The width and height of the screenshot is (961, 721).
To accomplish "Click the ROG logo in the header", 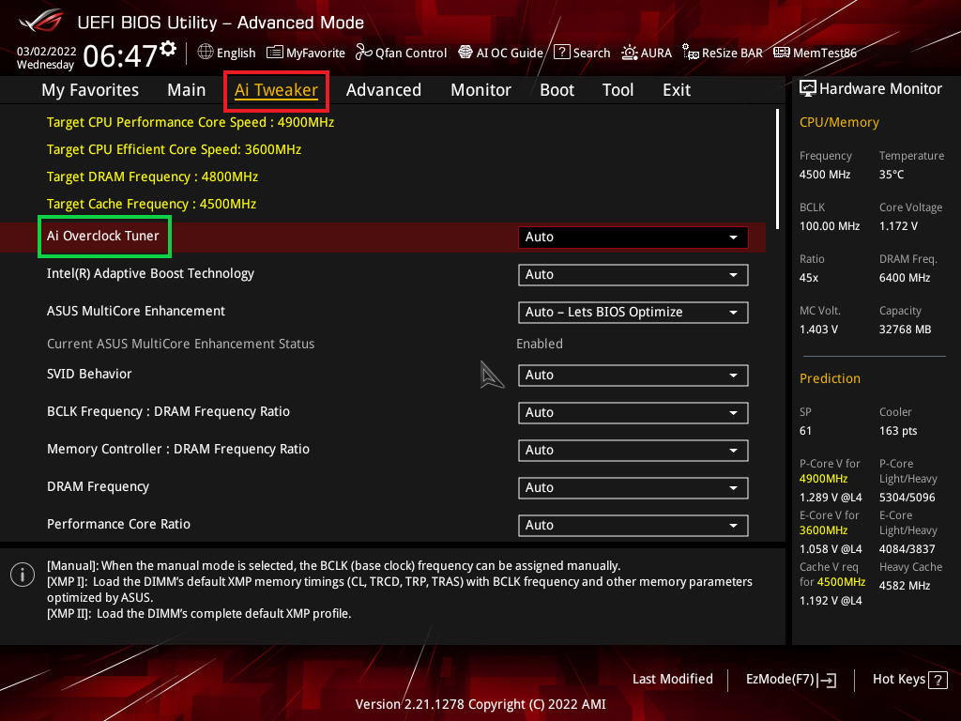I will (41, 21).
